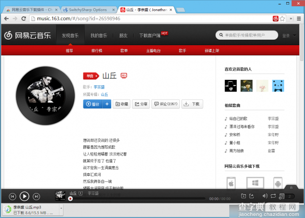Select the 推荐 sub-navigation item

coord(69,51)
